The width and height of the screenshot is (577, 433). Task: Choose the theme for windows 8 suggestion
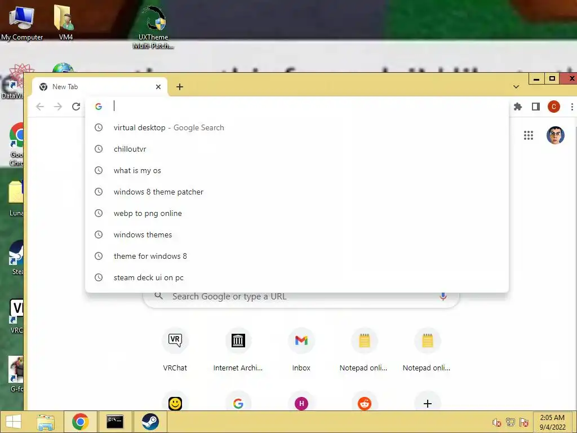(297, 256)
